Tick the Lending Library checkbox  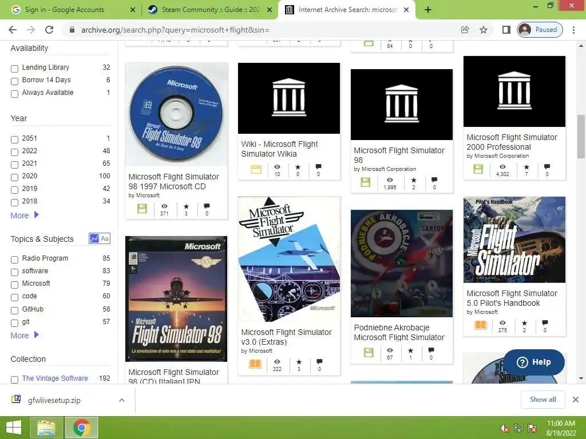[x=14, y=69]
